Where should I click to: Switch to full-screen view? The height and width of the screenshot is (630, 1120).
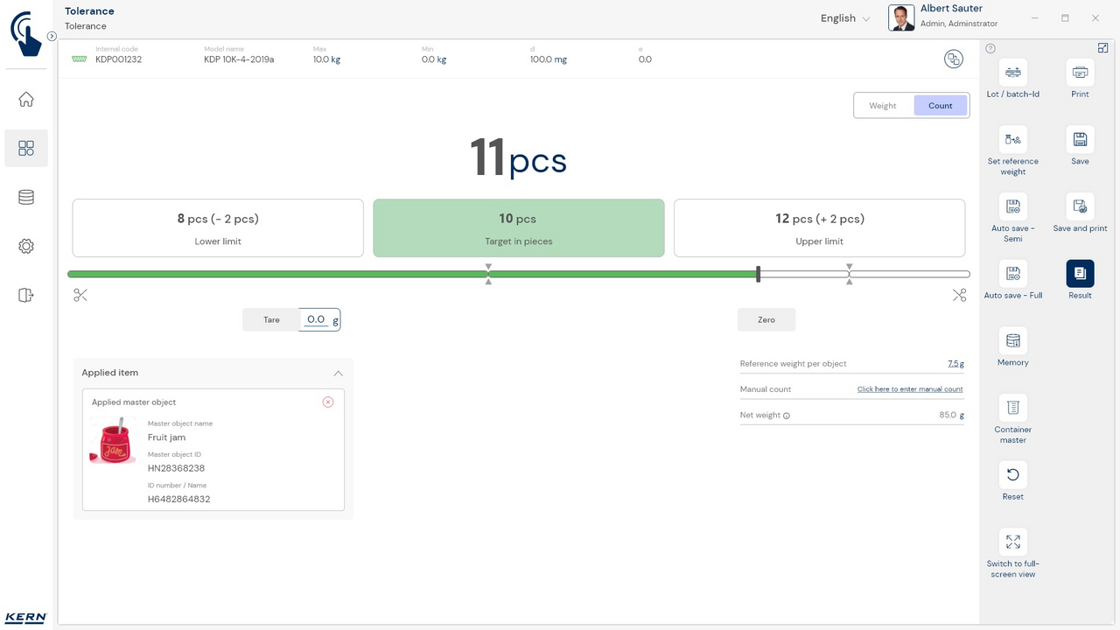1012,542
